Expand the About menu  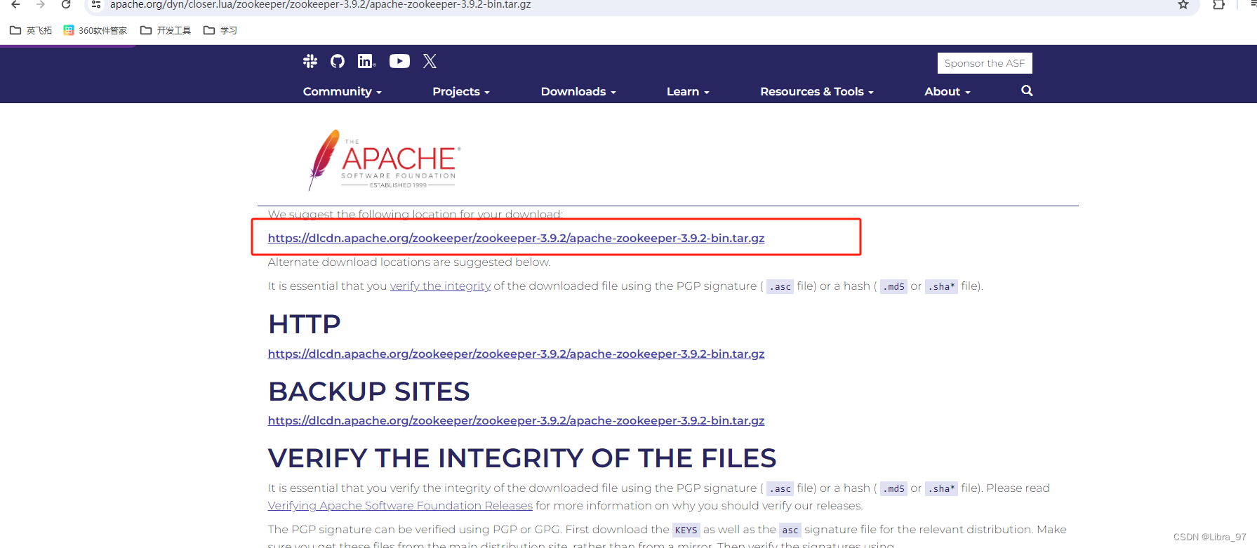tap(947, 92)
